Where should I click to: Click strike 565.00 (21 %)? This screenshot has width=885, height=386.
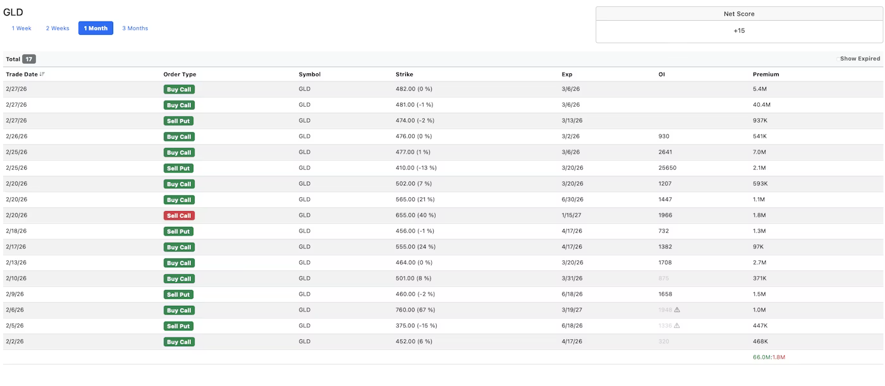[415, 200]
